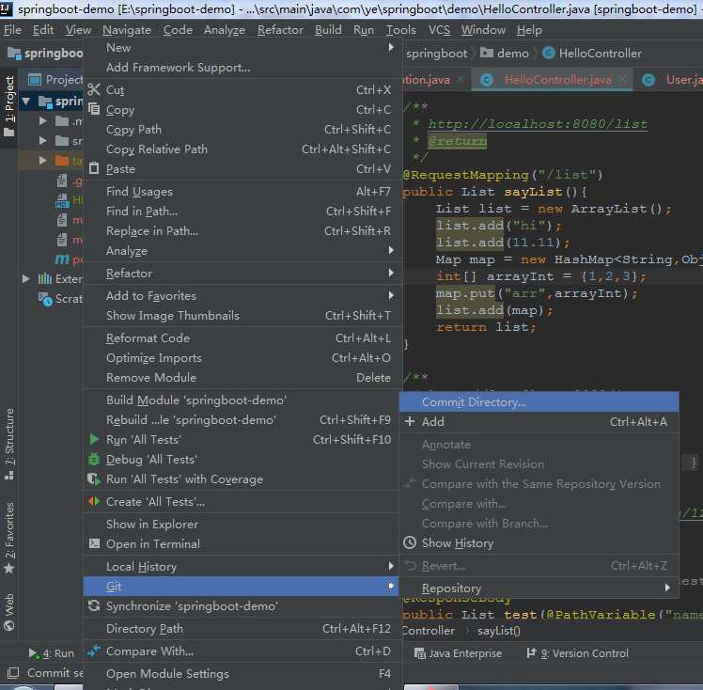Open the Navigate menu in menu bar

pyautogui.click(x=127, y=30)
